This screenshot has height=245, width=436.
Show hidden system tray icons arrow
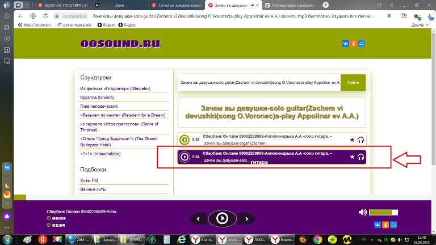coord(372,240)
